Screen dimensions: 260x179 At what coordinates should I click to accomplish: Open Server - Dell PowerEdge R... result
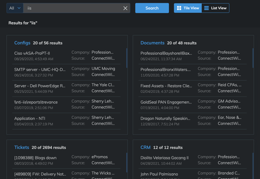(40, 86)
